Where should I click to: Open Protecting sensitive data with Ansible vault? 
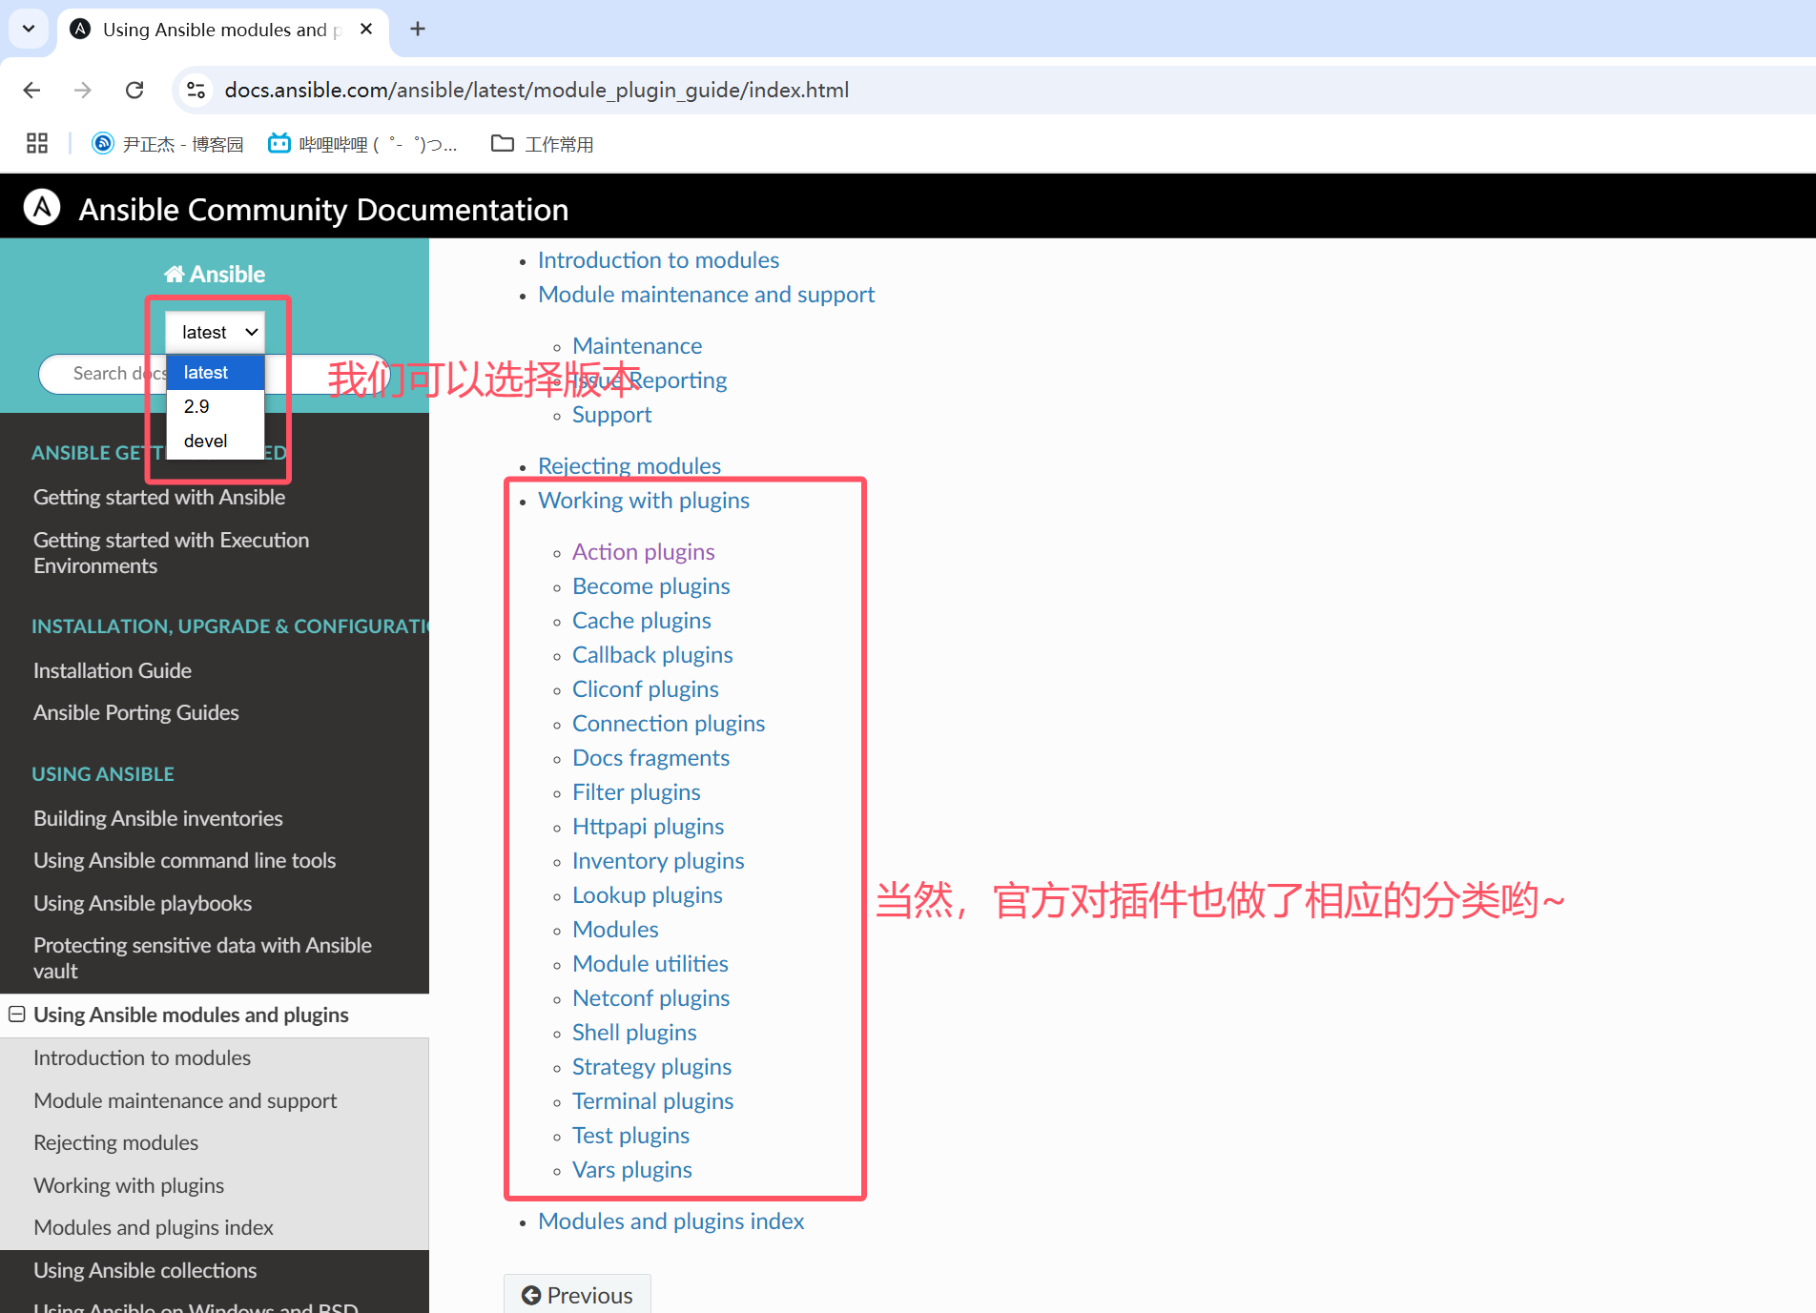(x=203, y=958)
